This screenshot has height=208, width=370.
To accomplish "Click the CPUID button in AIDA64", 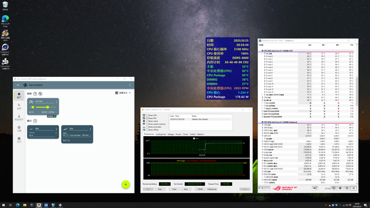I will click(x=200, y=189).
